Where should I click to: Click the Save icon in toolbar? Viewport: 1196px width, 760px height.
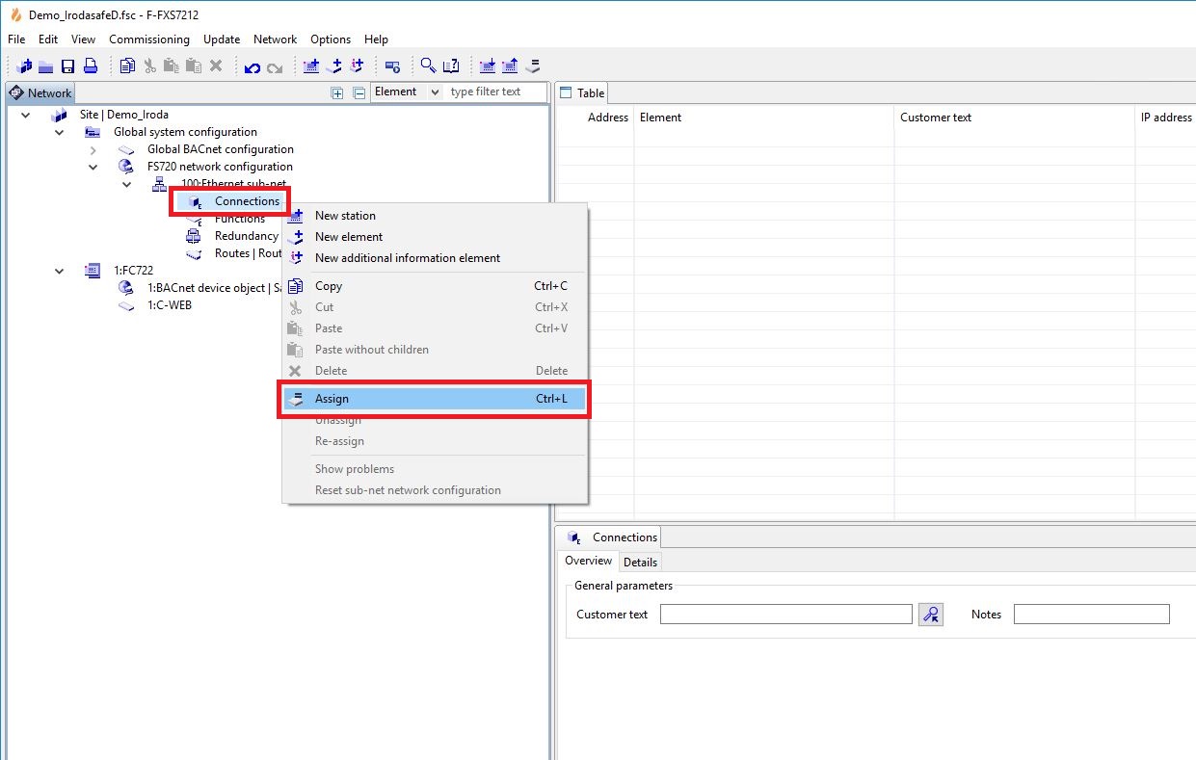point(67,66)
